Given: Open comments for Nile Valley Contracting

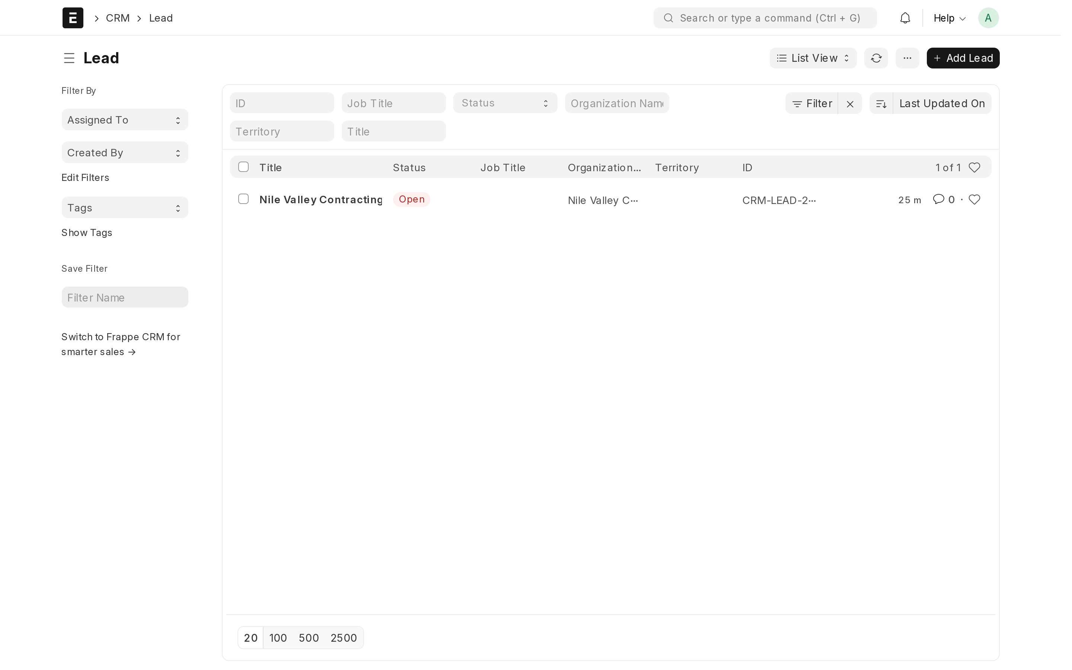Looking at the screenshot, I should tap(943, 200).
